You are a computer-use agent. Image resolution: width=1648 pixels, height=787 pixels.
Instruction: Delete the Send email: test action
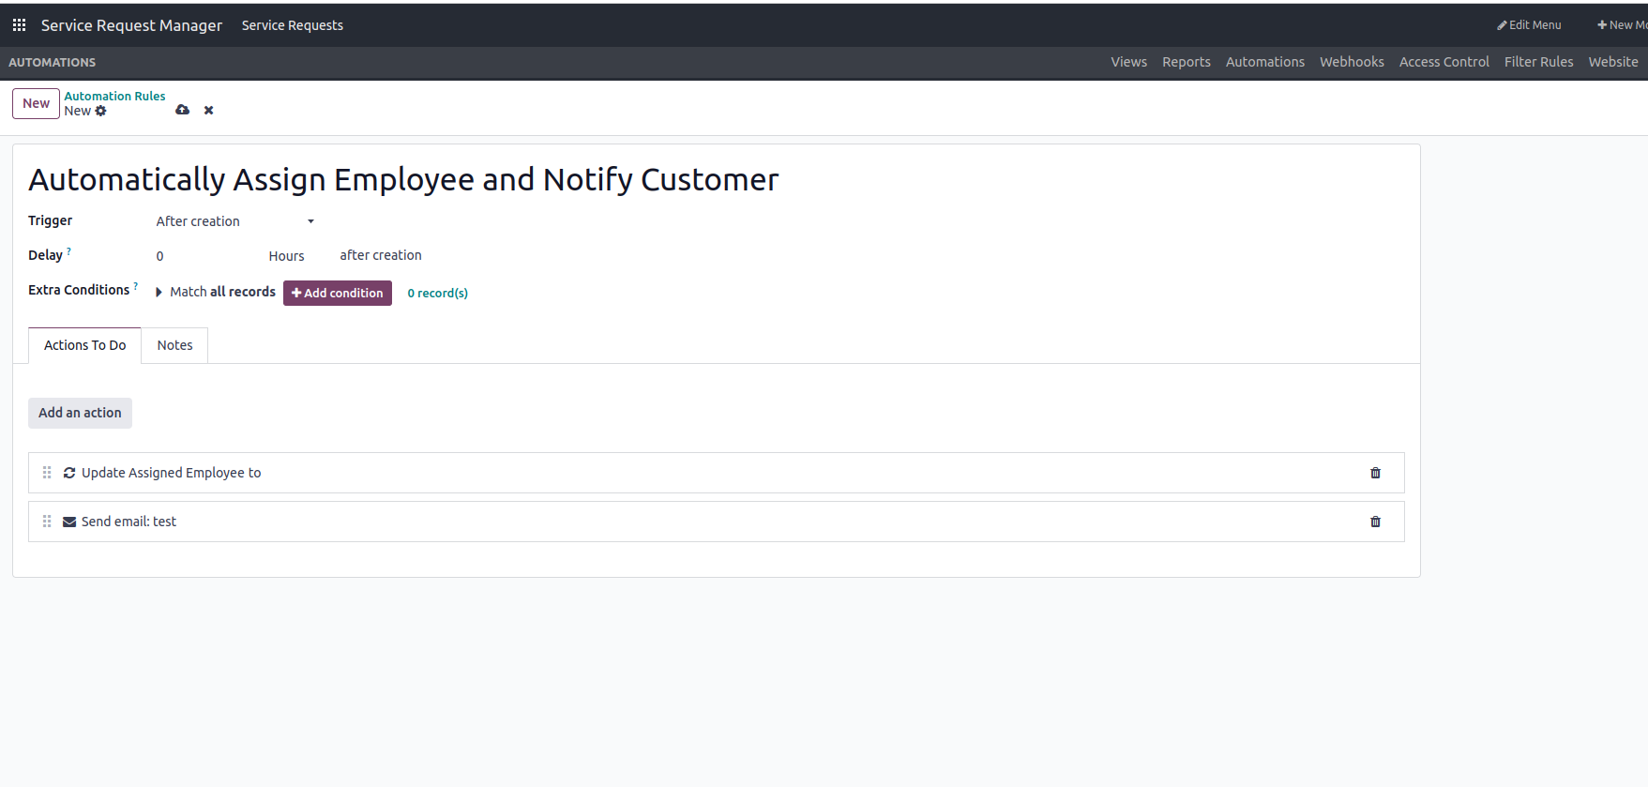coord(1375,522)
